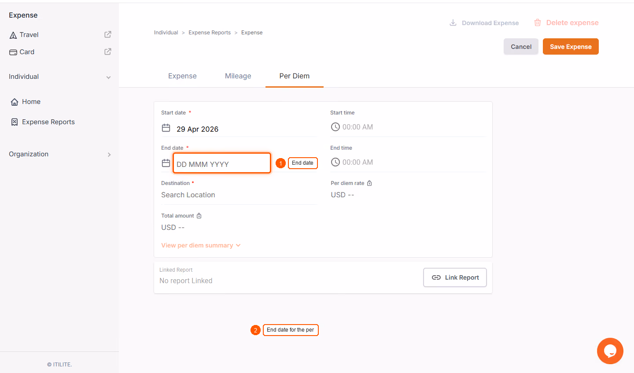Expand the View per diem summary chevron
This screenshot has height=373, width=634.
(x=238, y=245)
